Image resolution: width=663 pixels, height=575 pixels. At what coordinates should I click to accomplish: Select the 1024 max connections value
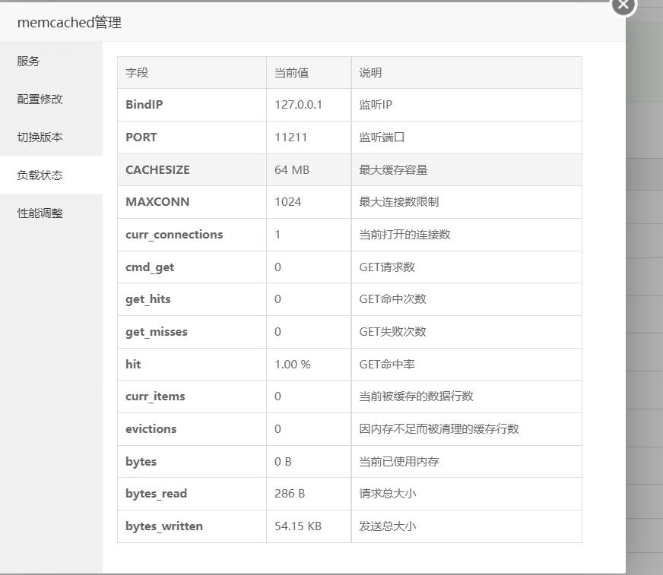click(287, 202)
